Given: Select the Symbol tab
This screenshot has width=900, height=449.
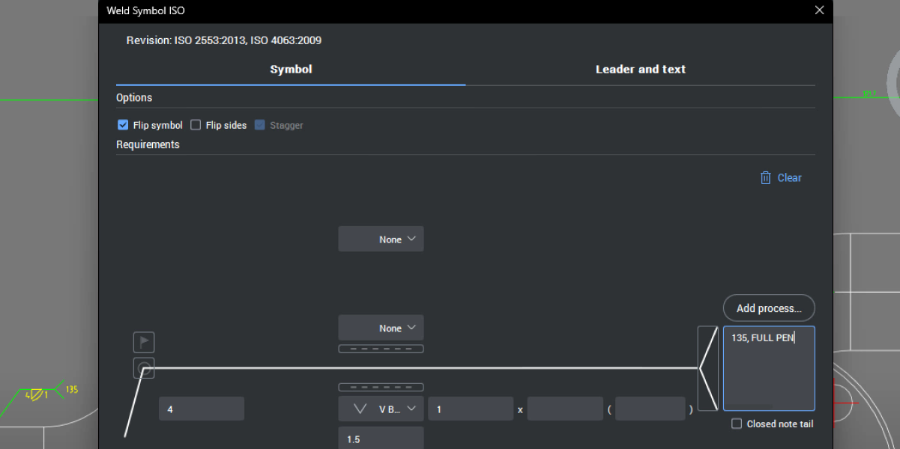Looking at the screenshot, I should [291, 70].
